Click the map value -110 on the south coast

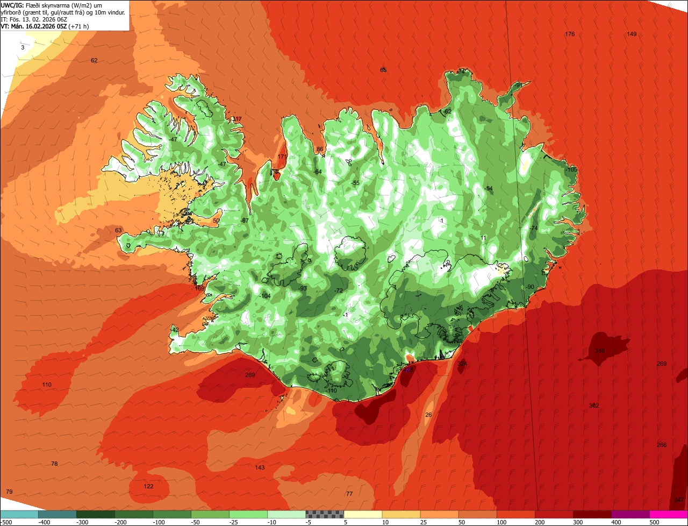[x=332, y=391]
